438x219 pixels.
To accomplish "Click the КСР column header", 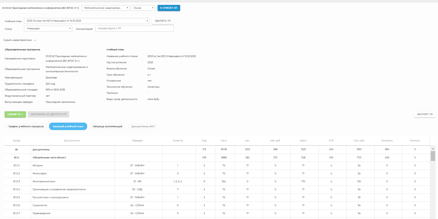I will click(331, 141).
